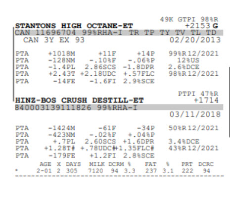Select the +2.43T type PTA value
The image size is (230, 203).
(62, 74)
